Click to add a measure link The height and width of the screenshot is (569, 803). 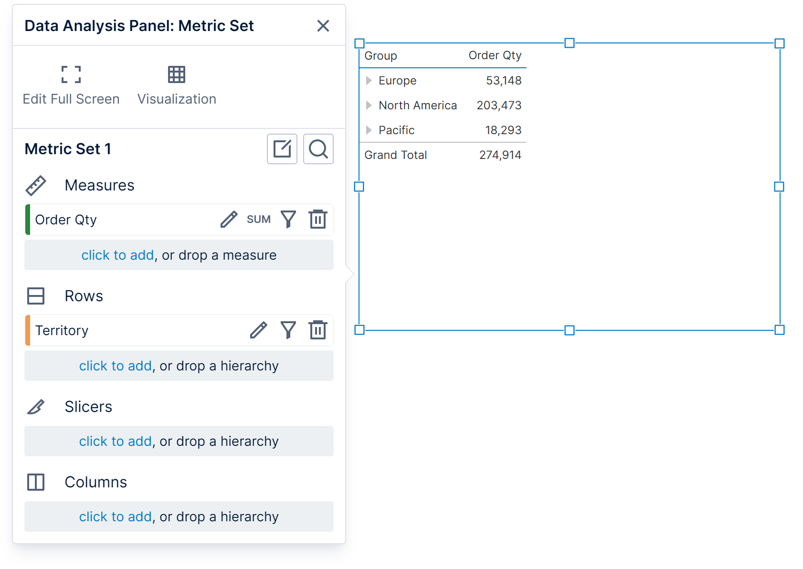117,255
